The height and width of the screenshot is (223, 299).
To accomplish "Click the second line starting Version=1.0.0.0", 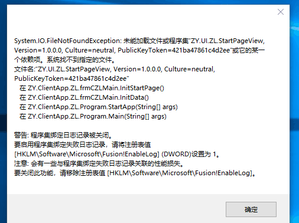I will click(x=139, y=50).
